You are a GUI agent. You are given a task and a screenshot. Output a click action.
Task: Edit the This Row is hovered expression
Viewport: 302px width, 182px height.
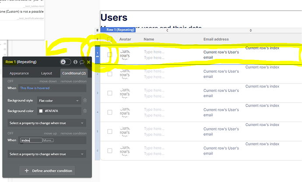[x=52, y=88]
